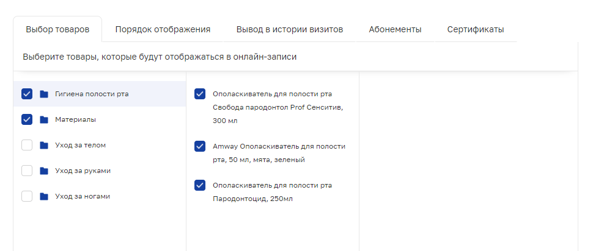Uncheck the Гигиена полости рта category checkbox
Viewport: 593px width, 251px height.
(x=27, y=94)
